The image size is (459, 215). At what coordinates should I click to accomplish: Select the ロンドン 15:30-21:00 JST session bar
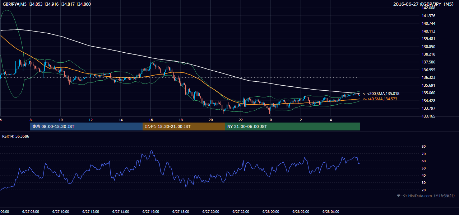184,126
